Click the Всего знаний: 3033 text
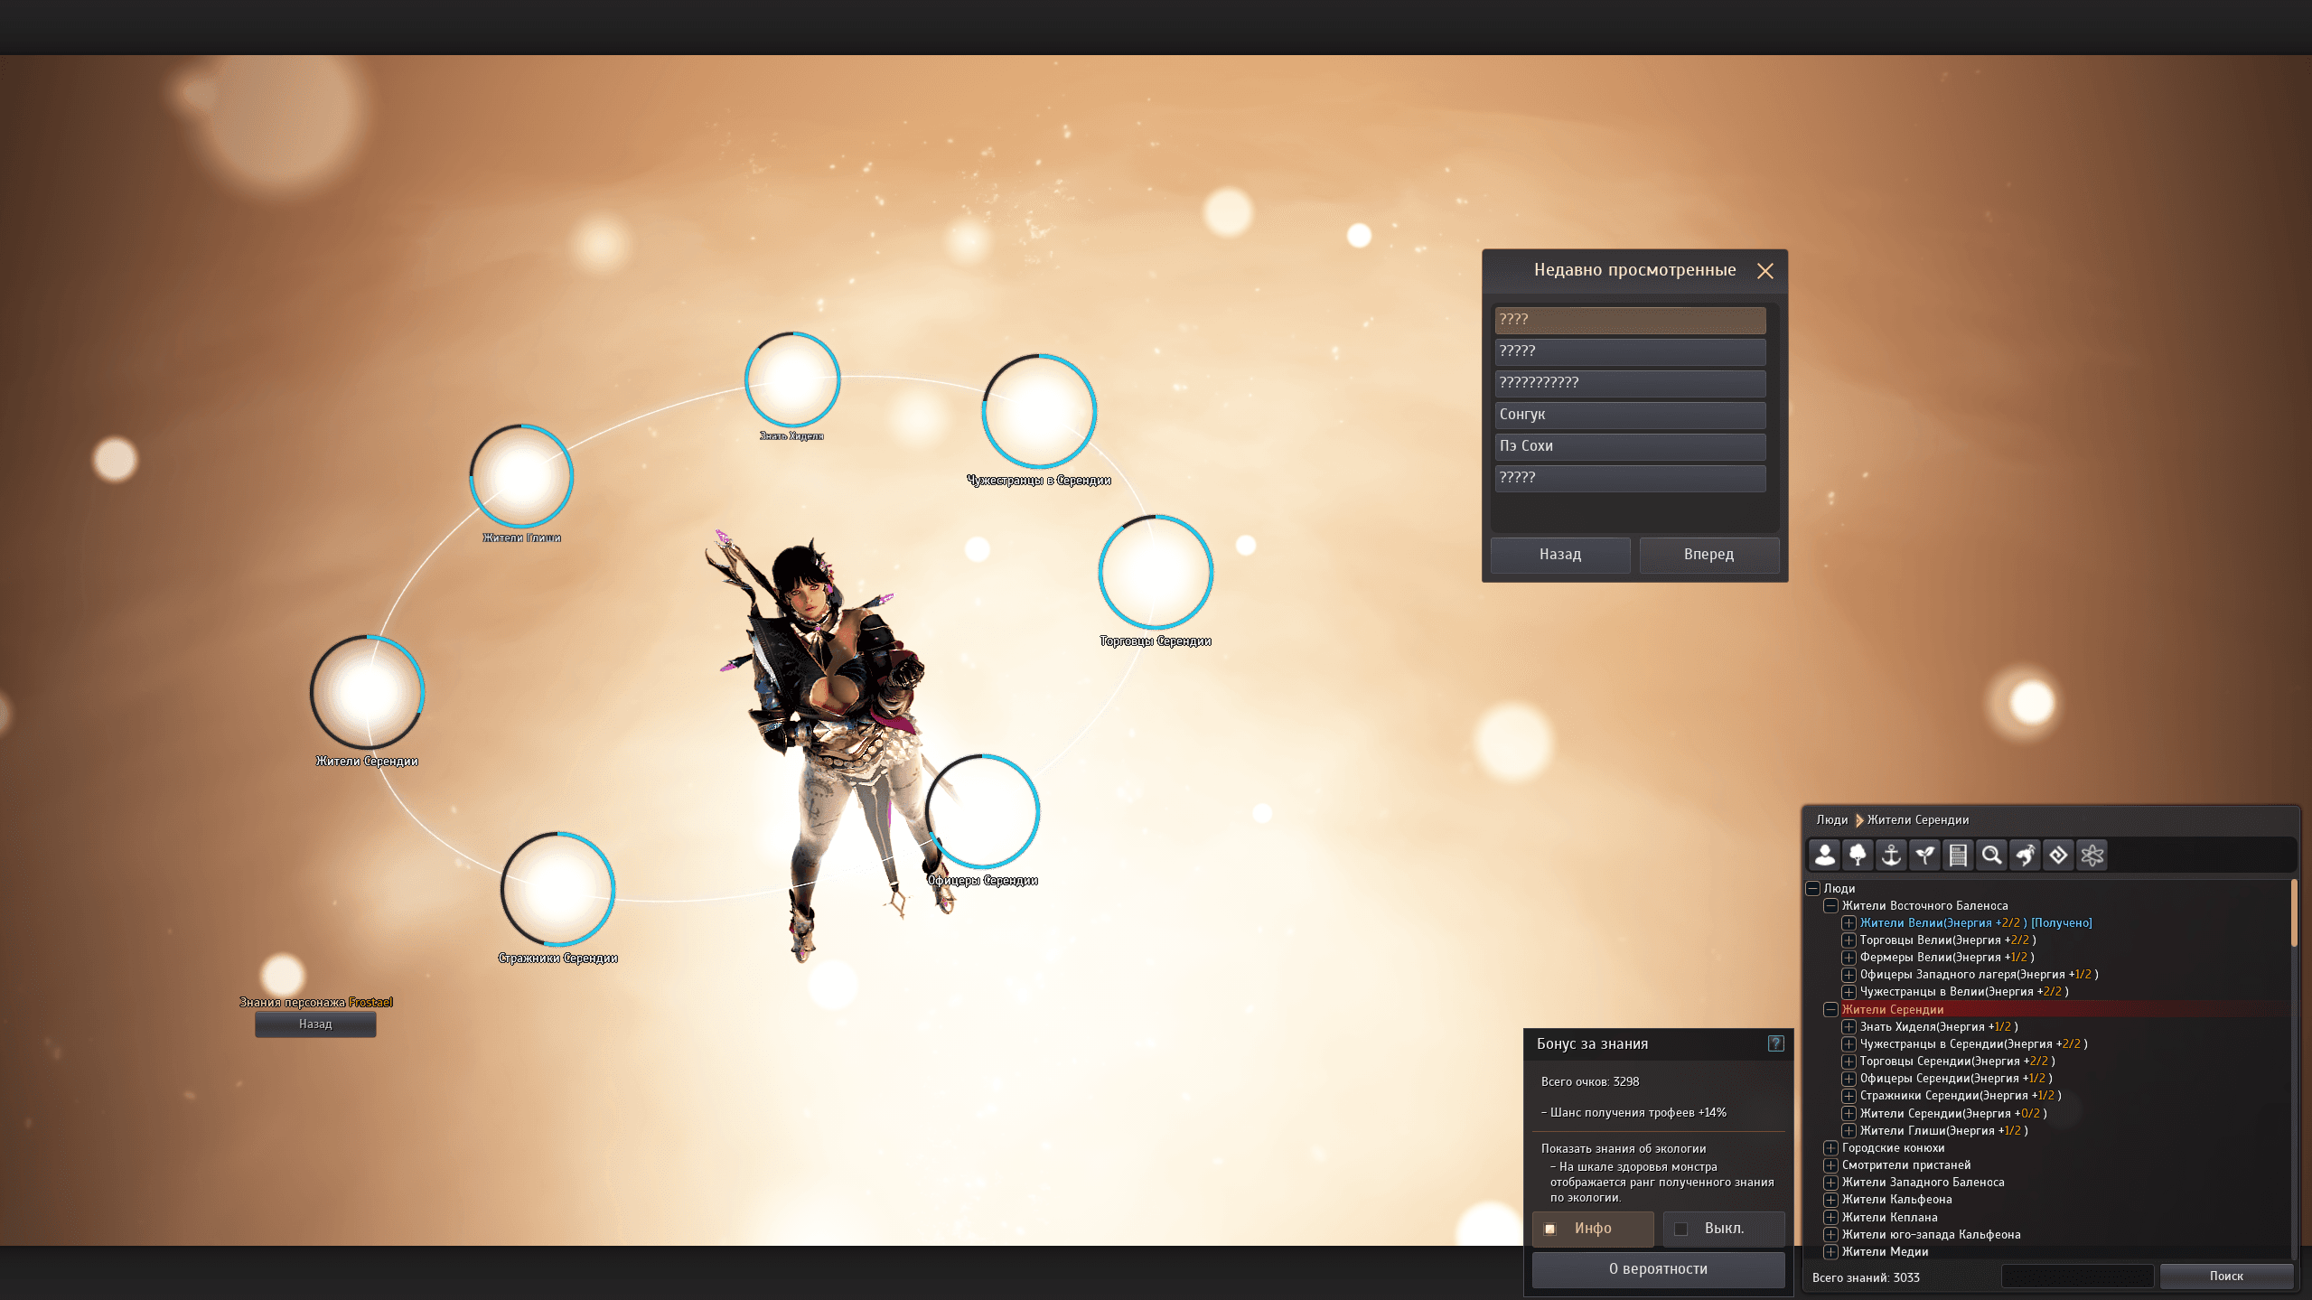 (1865, 1277)
